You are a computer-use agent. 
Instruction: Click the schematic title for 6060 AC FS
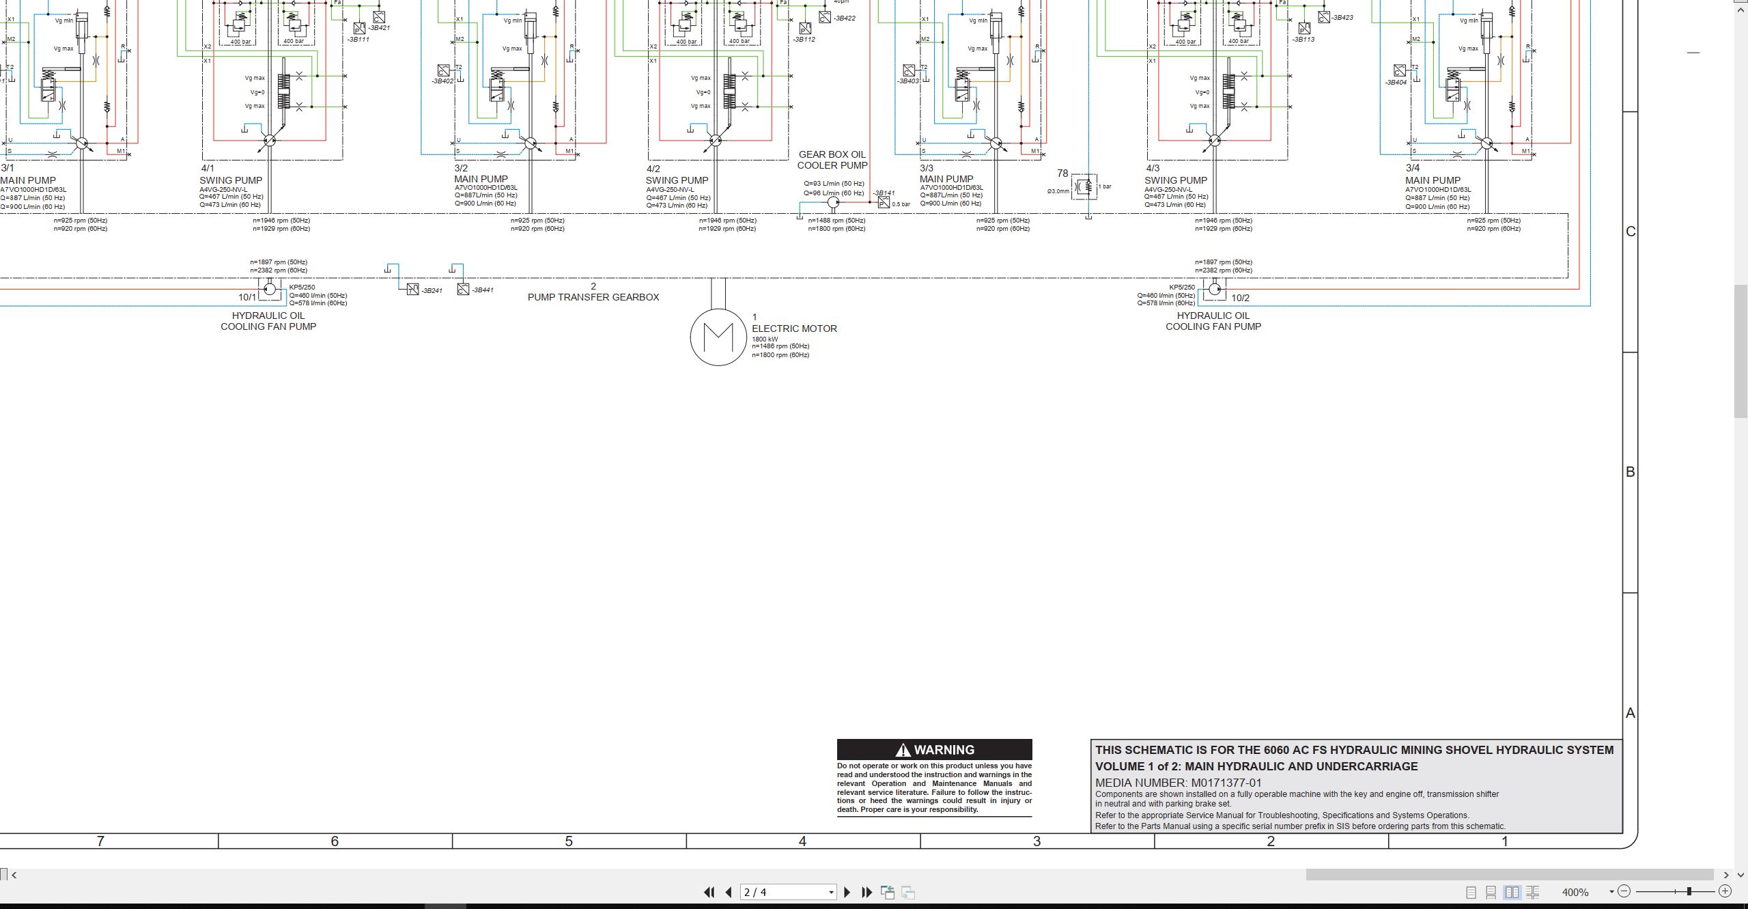tap(1355, 750)
